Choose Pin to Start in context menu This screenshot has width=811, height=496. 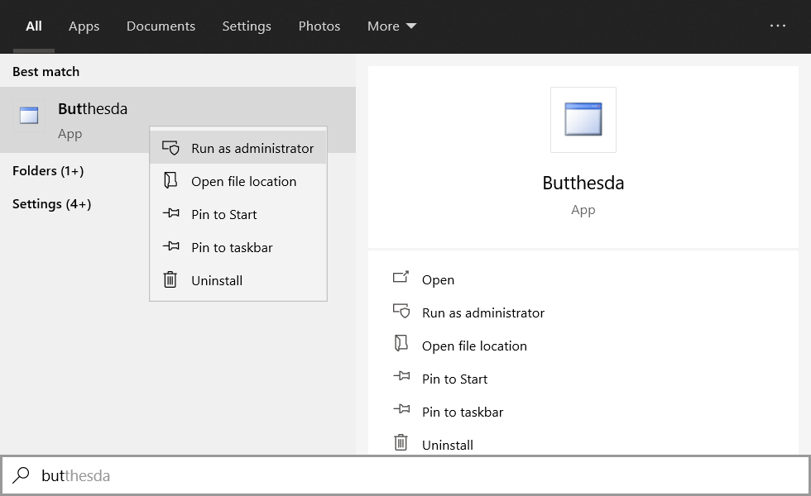coord(238,214)
